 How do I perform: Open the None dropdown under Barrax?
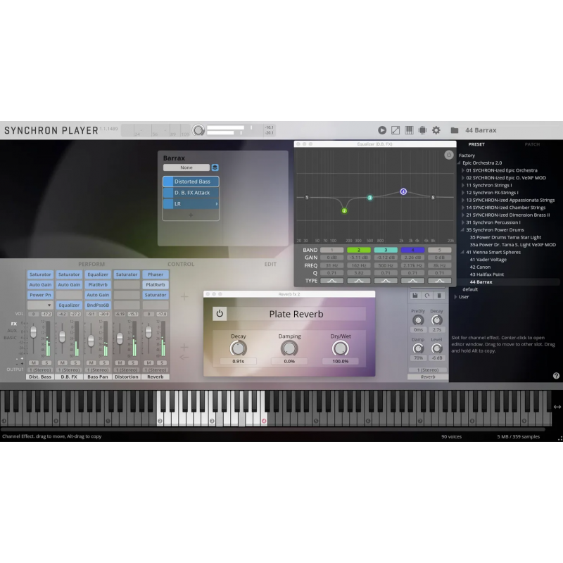click(x=186, y=167)
